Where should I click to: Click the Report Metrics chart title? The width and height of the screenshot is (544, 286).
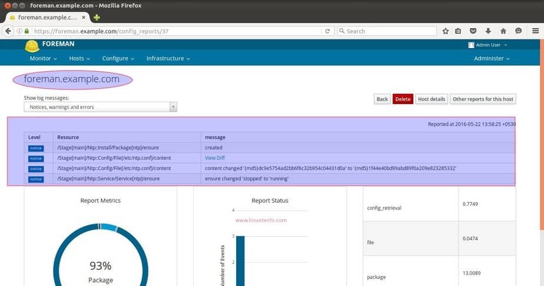coord(101,200)
